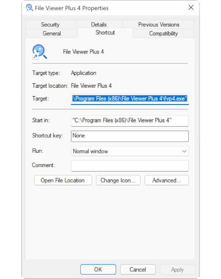Click the 'Target location:' label

(x=50, y=86)
